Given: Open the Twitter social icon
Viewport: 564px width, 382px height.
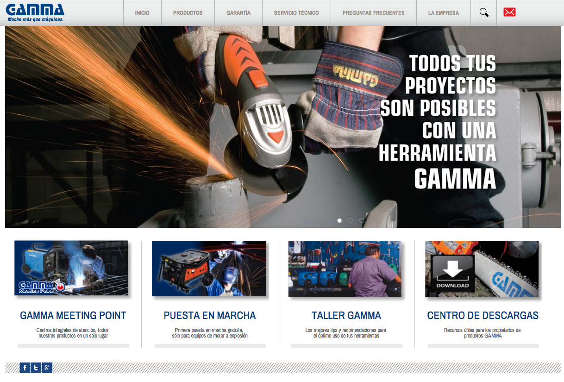Looking at the screenshot, I should pos(36,368).
